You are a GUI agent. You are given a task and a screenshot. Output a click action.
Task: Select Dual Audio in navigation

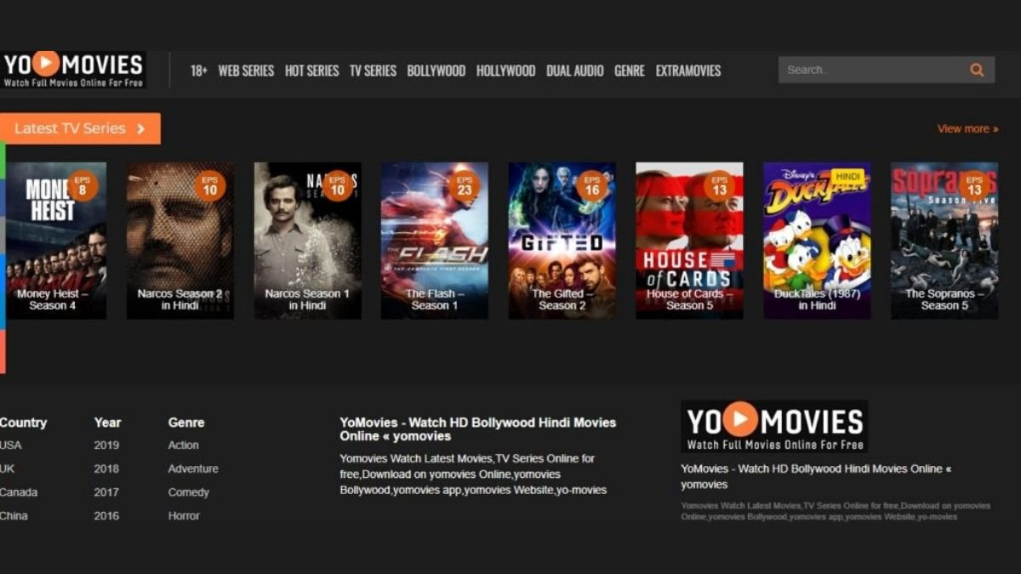(575, 71)
